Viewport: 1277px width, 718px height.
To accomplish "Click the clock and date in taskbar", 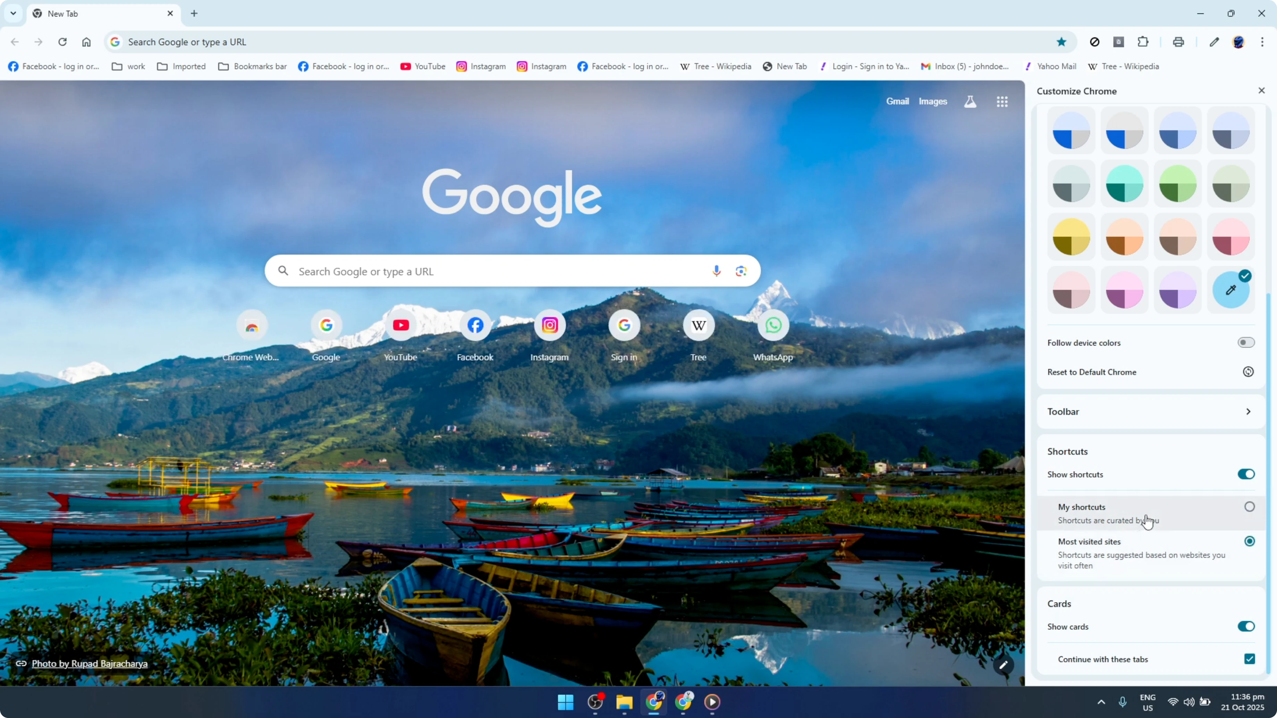I will pyautogui.click(x=1243, y=702).
